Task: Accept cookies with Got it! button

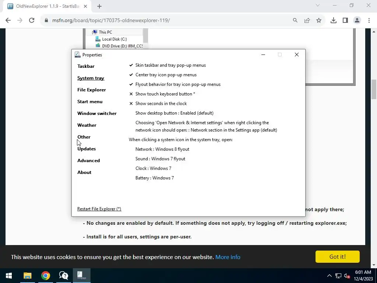Action: coord(337,256)
